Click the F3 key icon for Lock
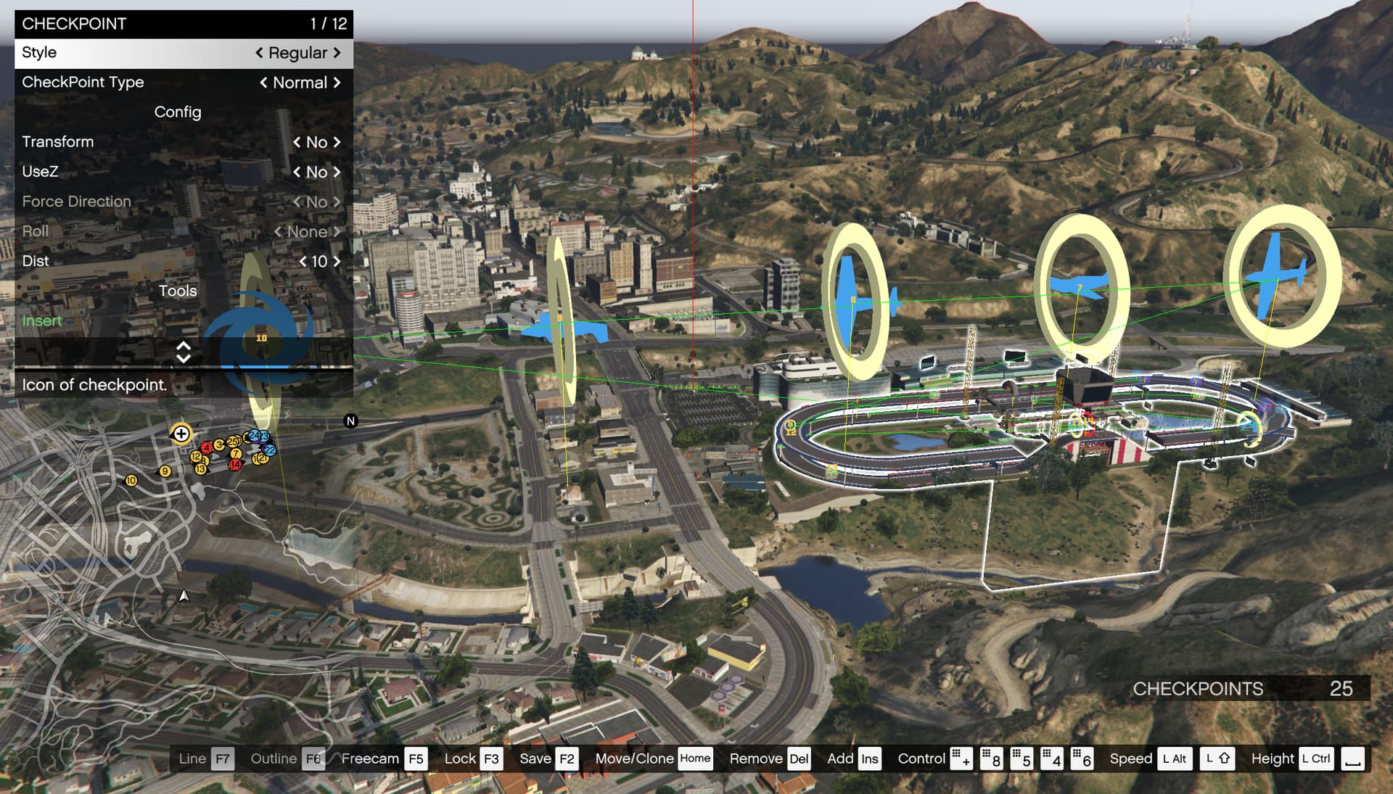This screenshot has width=1393, height=794. pyautogui.click(x=491, y=758)
